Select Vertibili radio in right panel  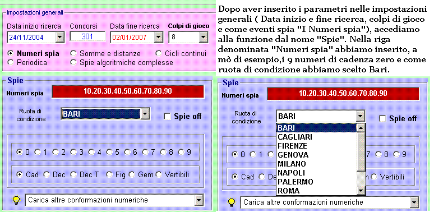pyautogui.click(x=374, y=177)
